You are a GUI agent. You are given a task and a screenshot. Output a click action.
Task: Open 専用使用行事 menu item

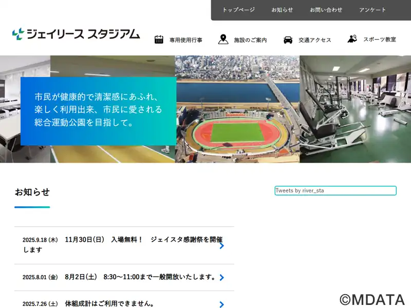[185, 40]
